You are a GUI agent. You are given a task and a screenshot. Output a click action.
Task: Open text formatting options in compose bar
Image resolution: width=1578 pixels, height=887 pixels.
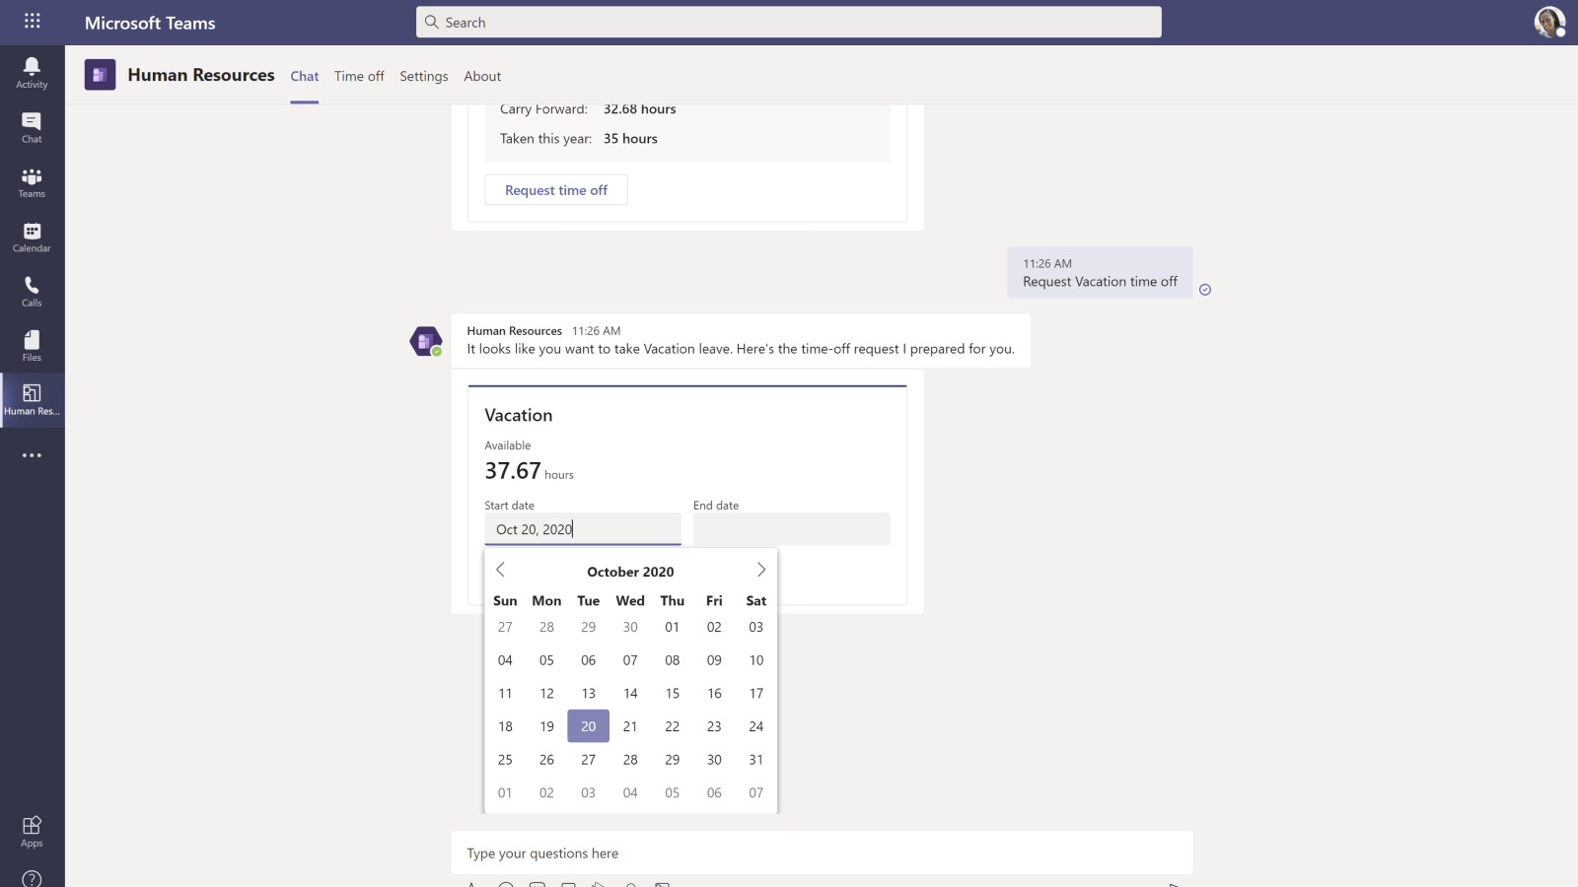coord(471,884)
